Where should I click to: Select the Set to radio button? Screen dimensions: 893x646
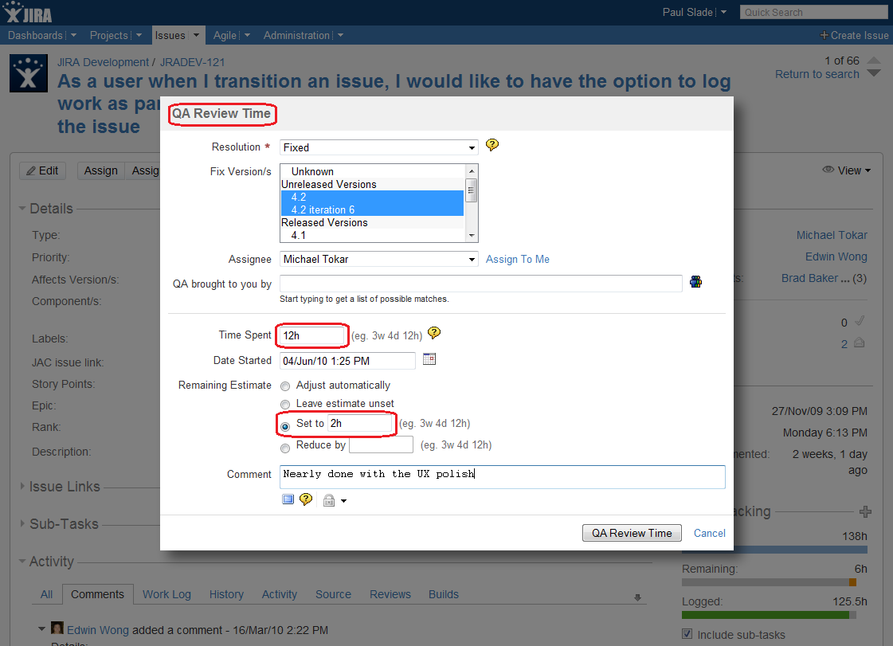pyautogui.click(x=285, y=426)
